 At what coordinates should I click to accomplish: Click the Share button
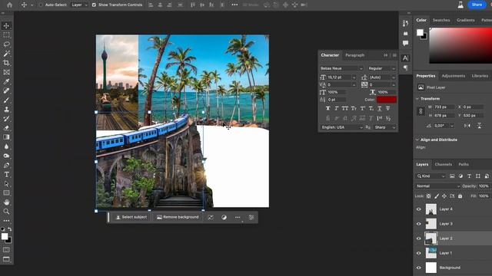click(x=477, y=5)
